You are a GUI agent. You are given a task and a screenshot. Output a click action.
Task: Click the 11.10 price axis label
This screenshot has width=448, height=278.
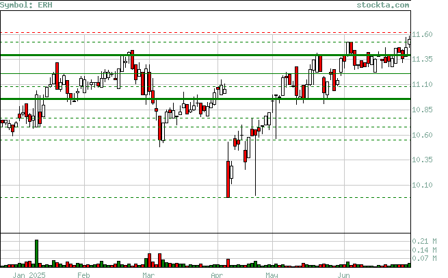click(422, 84)
